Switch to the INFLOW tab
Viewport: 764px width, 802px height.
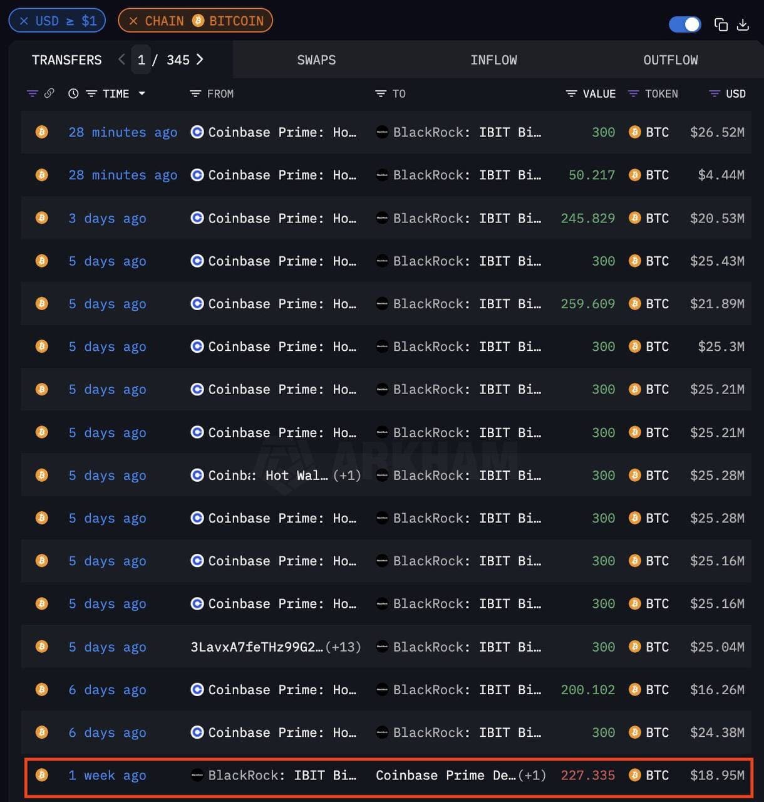coord(493,60)
